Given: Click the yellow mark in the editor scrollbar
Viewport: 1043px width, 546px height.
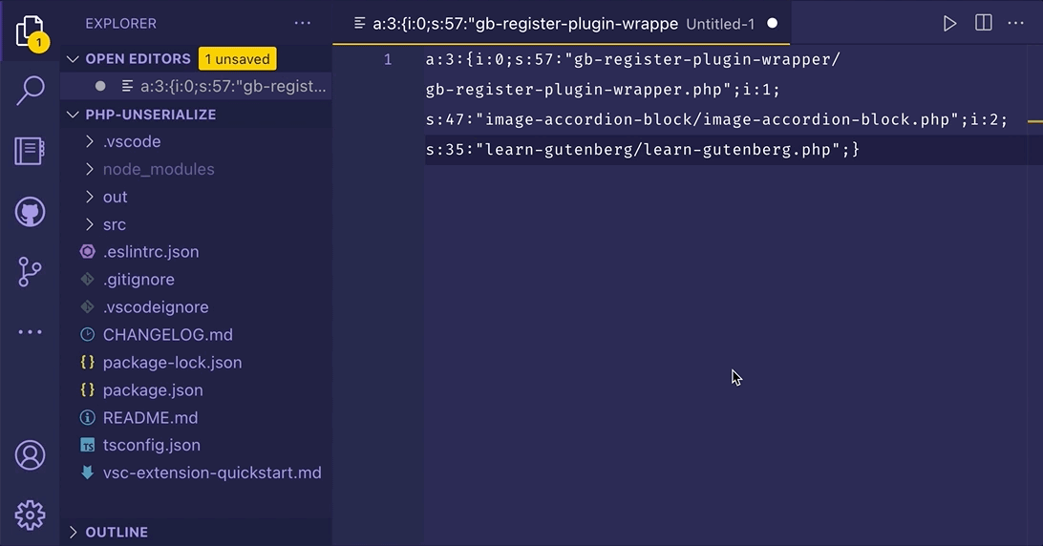Looking at the screenshot, I should (x=1035, y=121).
